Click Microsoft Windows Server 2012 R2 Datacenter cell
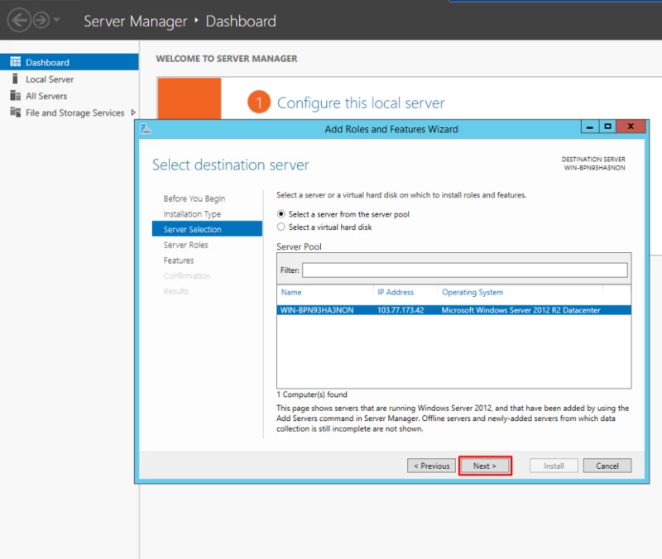662x559 pixels. tap(520, 310)
